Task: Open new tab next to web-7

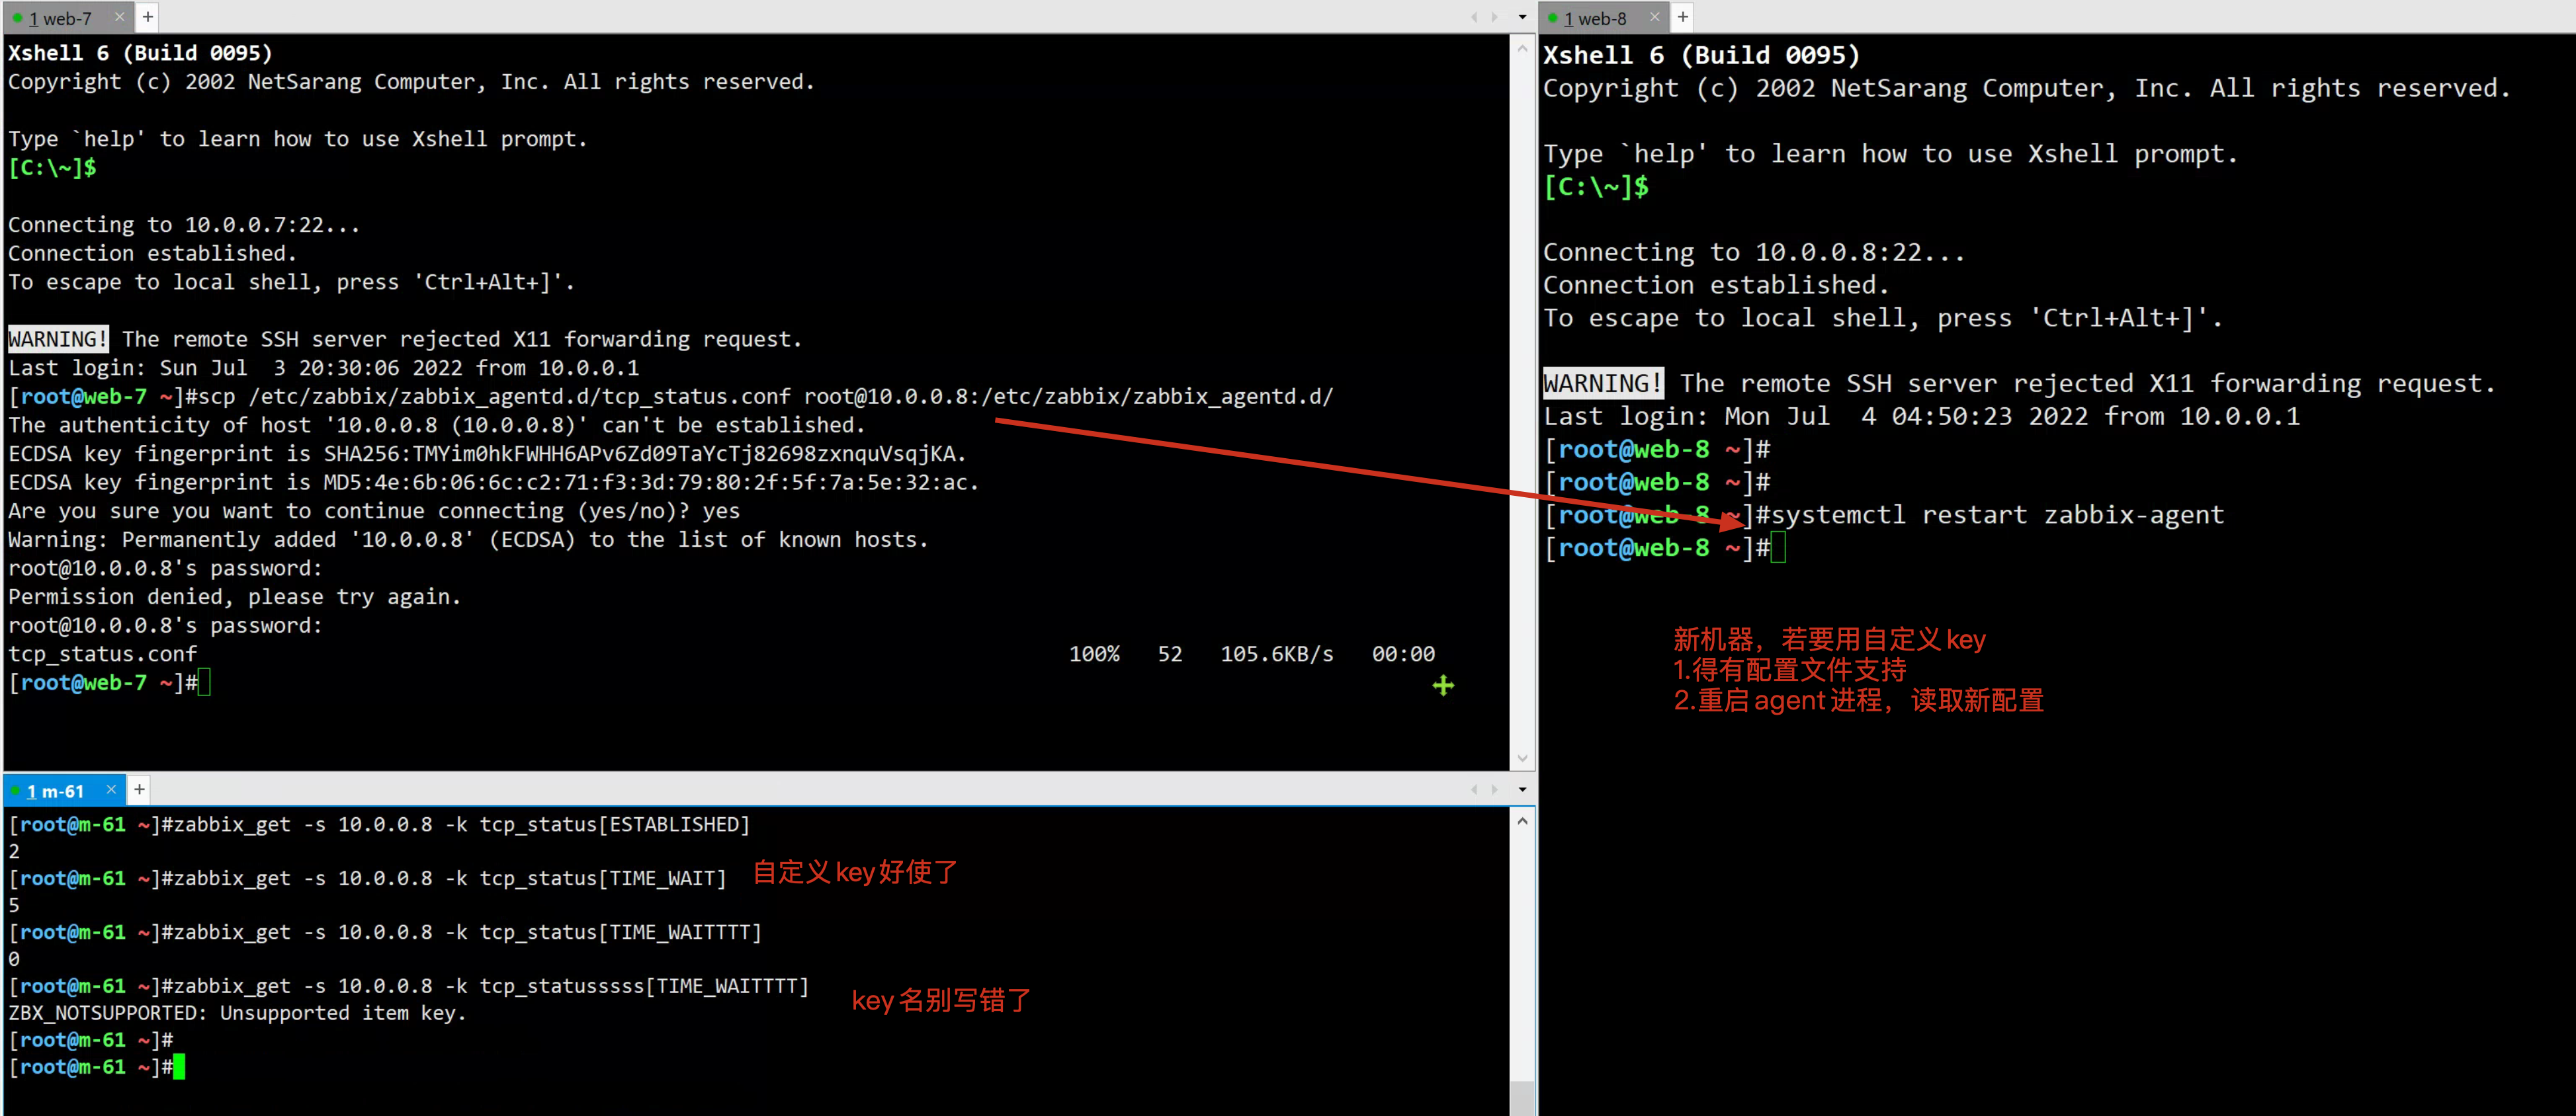Action: coord(148,17)
